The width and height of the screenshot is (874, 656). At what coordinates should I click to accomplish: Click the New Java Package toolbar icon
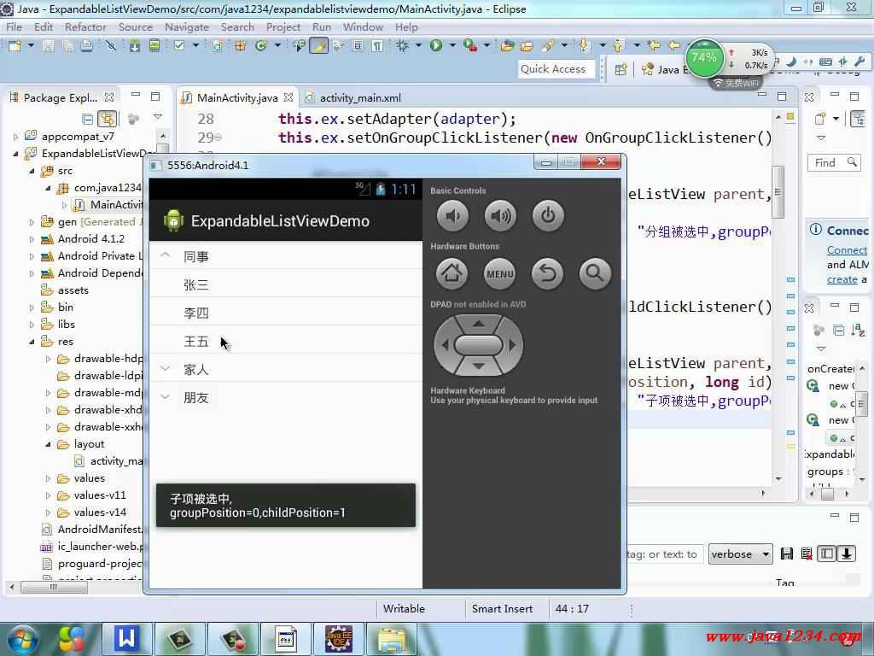(240, 46)
